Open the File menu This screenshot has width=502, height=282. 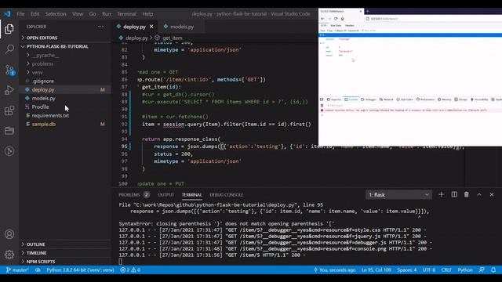[20, 14]
